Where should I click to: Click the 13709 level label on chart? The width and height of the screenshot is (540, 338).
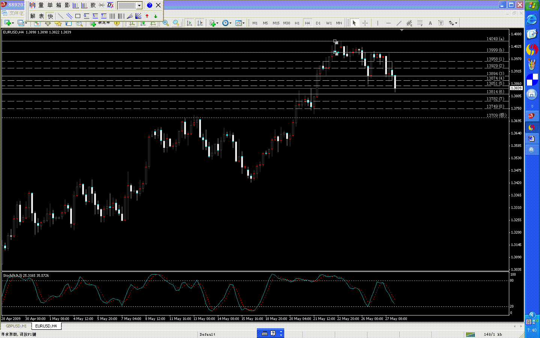tap(496, 115)
